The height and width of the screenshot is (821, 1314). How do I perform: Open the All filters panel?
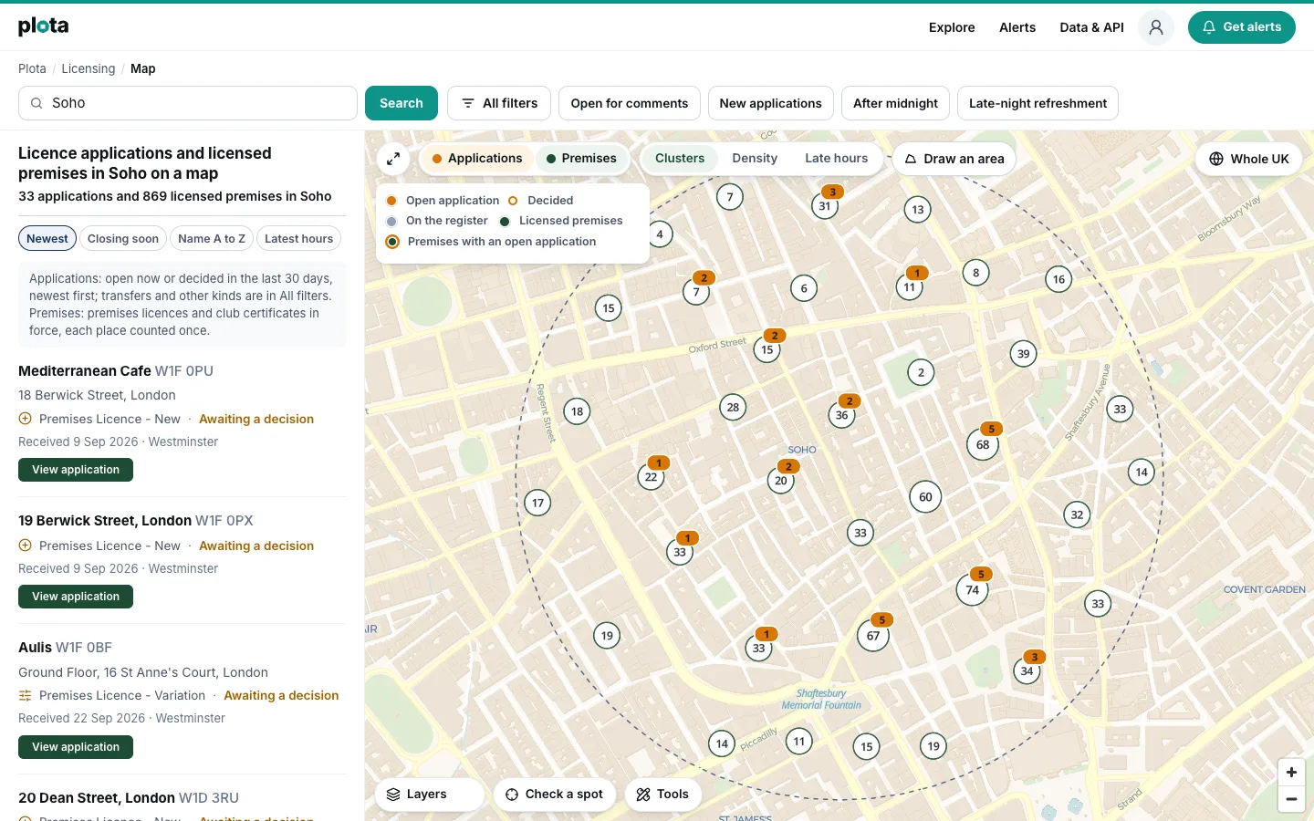click(x=499, y=103)
